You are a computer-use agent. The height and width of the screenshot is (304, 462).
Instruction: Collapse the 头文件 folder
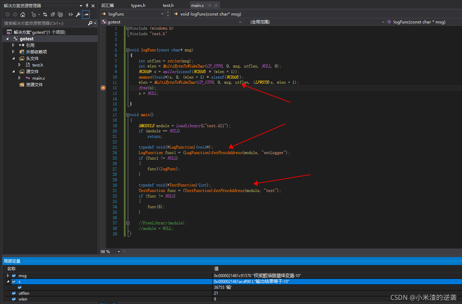coord(13,58)
